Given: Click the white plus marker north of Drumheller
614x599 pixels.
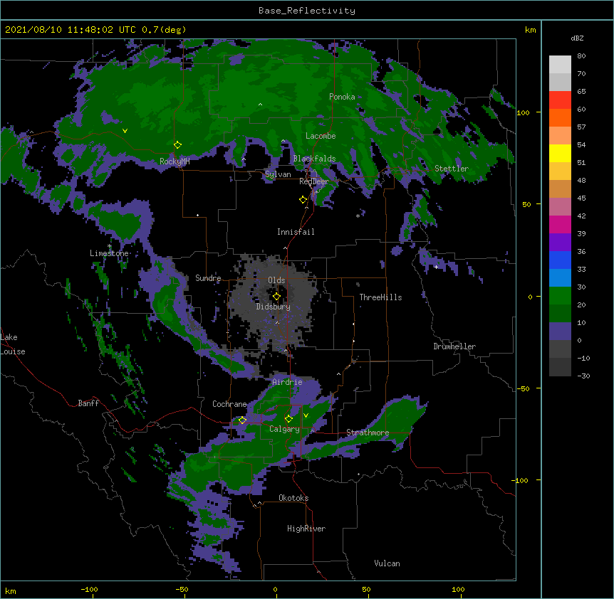Looking at the screenshot, I should (x=436, y=267).
